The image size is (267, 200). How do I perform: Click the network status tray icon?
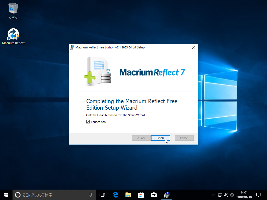(x=220, y=195)
